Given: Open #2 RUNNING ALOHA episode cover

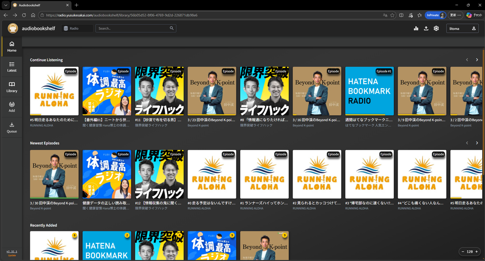Looking at the screenshot, I should [x=317, y=174].
